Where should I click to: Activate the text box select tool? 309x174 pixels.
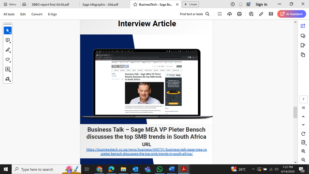[x=8, y=69]
